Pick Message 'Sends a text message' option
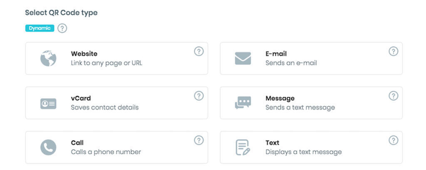Viewport: 426px width, 170px height. 311,103
